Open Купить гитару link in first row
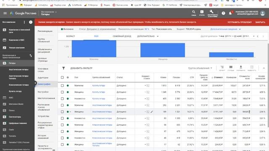 [x=98, y=86]
